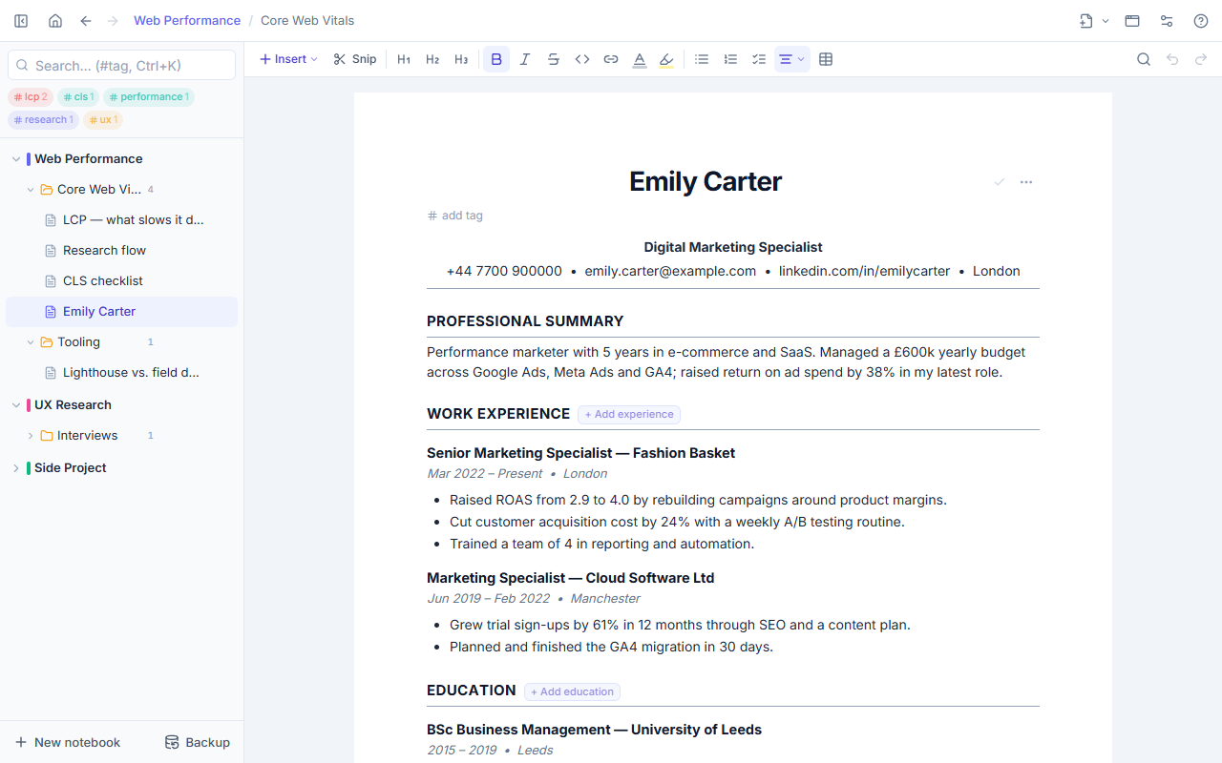The height and width of the screenshot is (763, 1222).
Task: Navigate back with the left arrow
Action: [x=86, y=21]
